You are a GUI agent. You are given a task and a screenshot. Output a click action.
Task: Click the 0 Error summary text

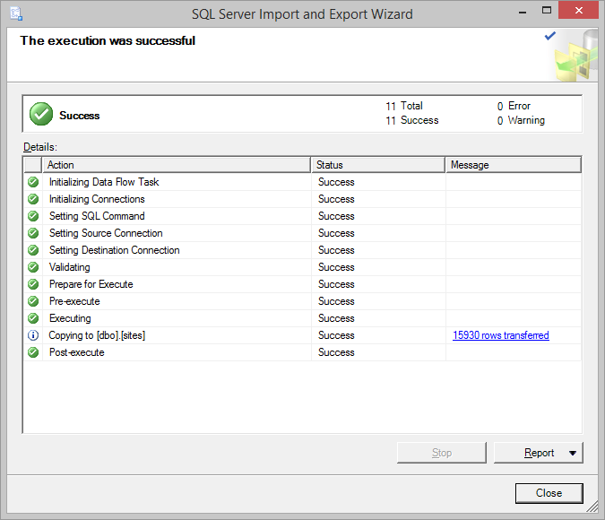[514, 106]
